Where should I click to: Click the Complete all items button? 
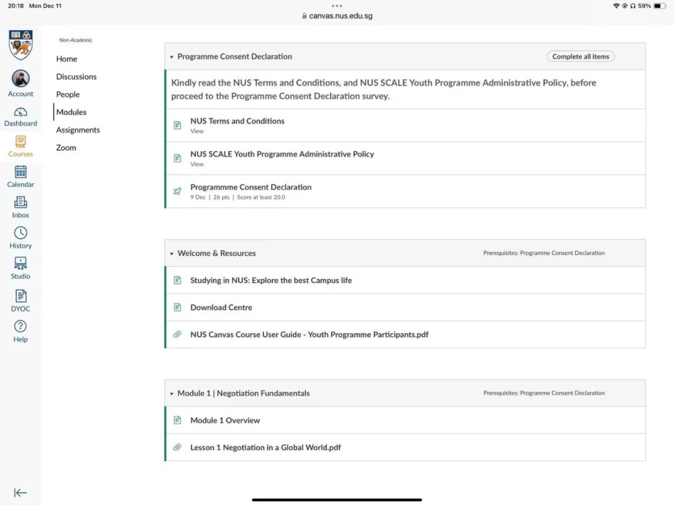(x=581, y=56)
